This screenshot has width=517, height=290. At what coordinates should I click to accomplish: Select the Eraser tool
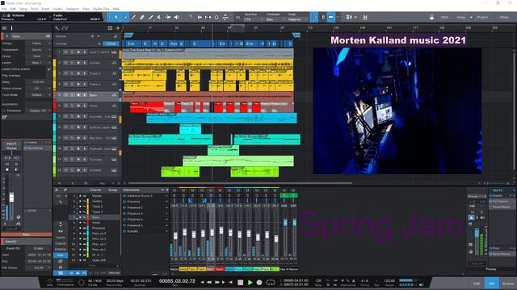(142, 17)
